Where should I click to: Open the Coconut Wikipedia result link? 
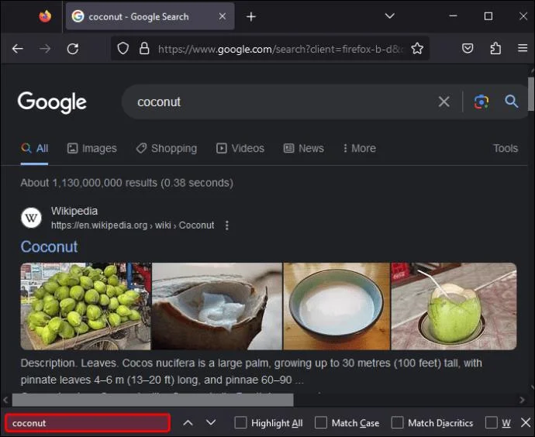[x=49, y=246]
